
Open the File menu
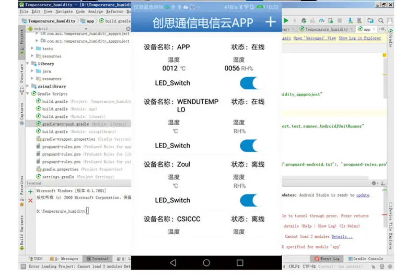tap(24, 11)
